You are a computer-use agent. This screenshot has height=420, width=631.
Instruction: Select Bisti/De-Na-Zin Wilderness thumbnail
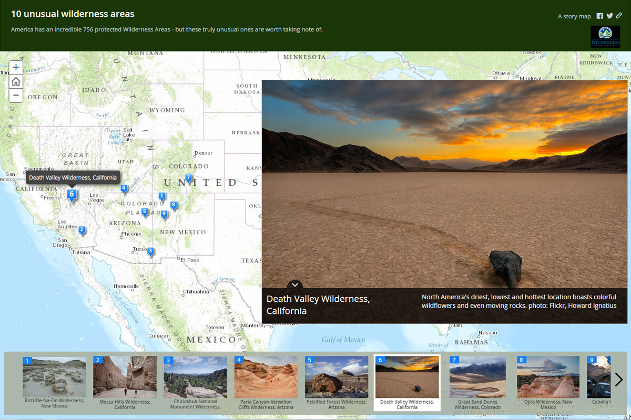pos(54,377)
